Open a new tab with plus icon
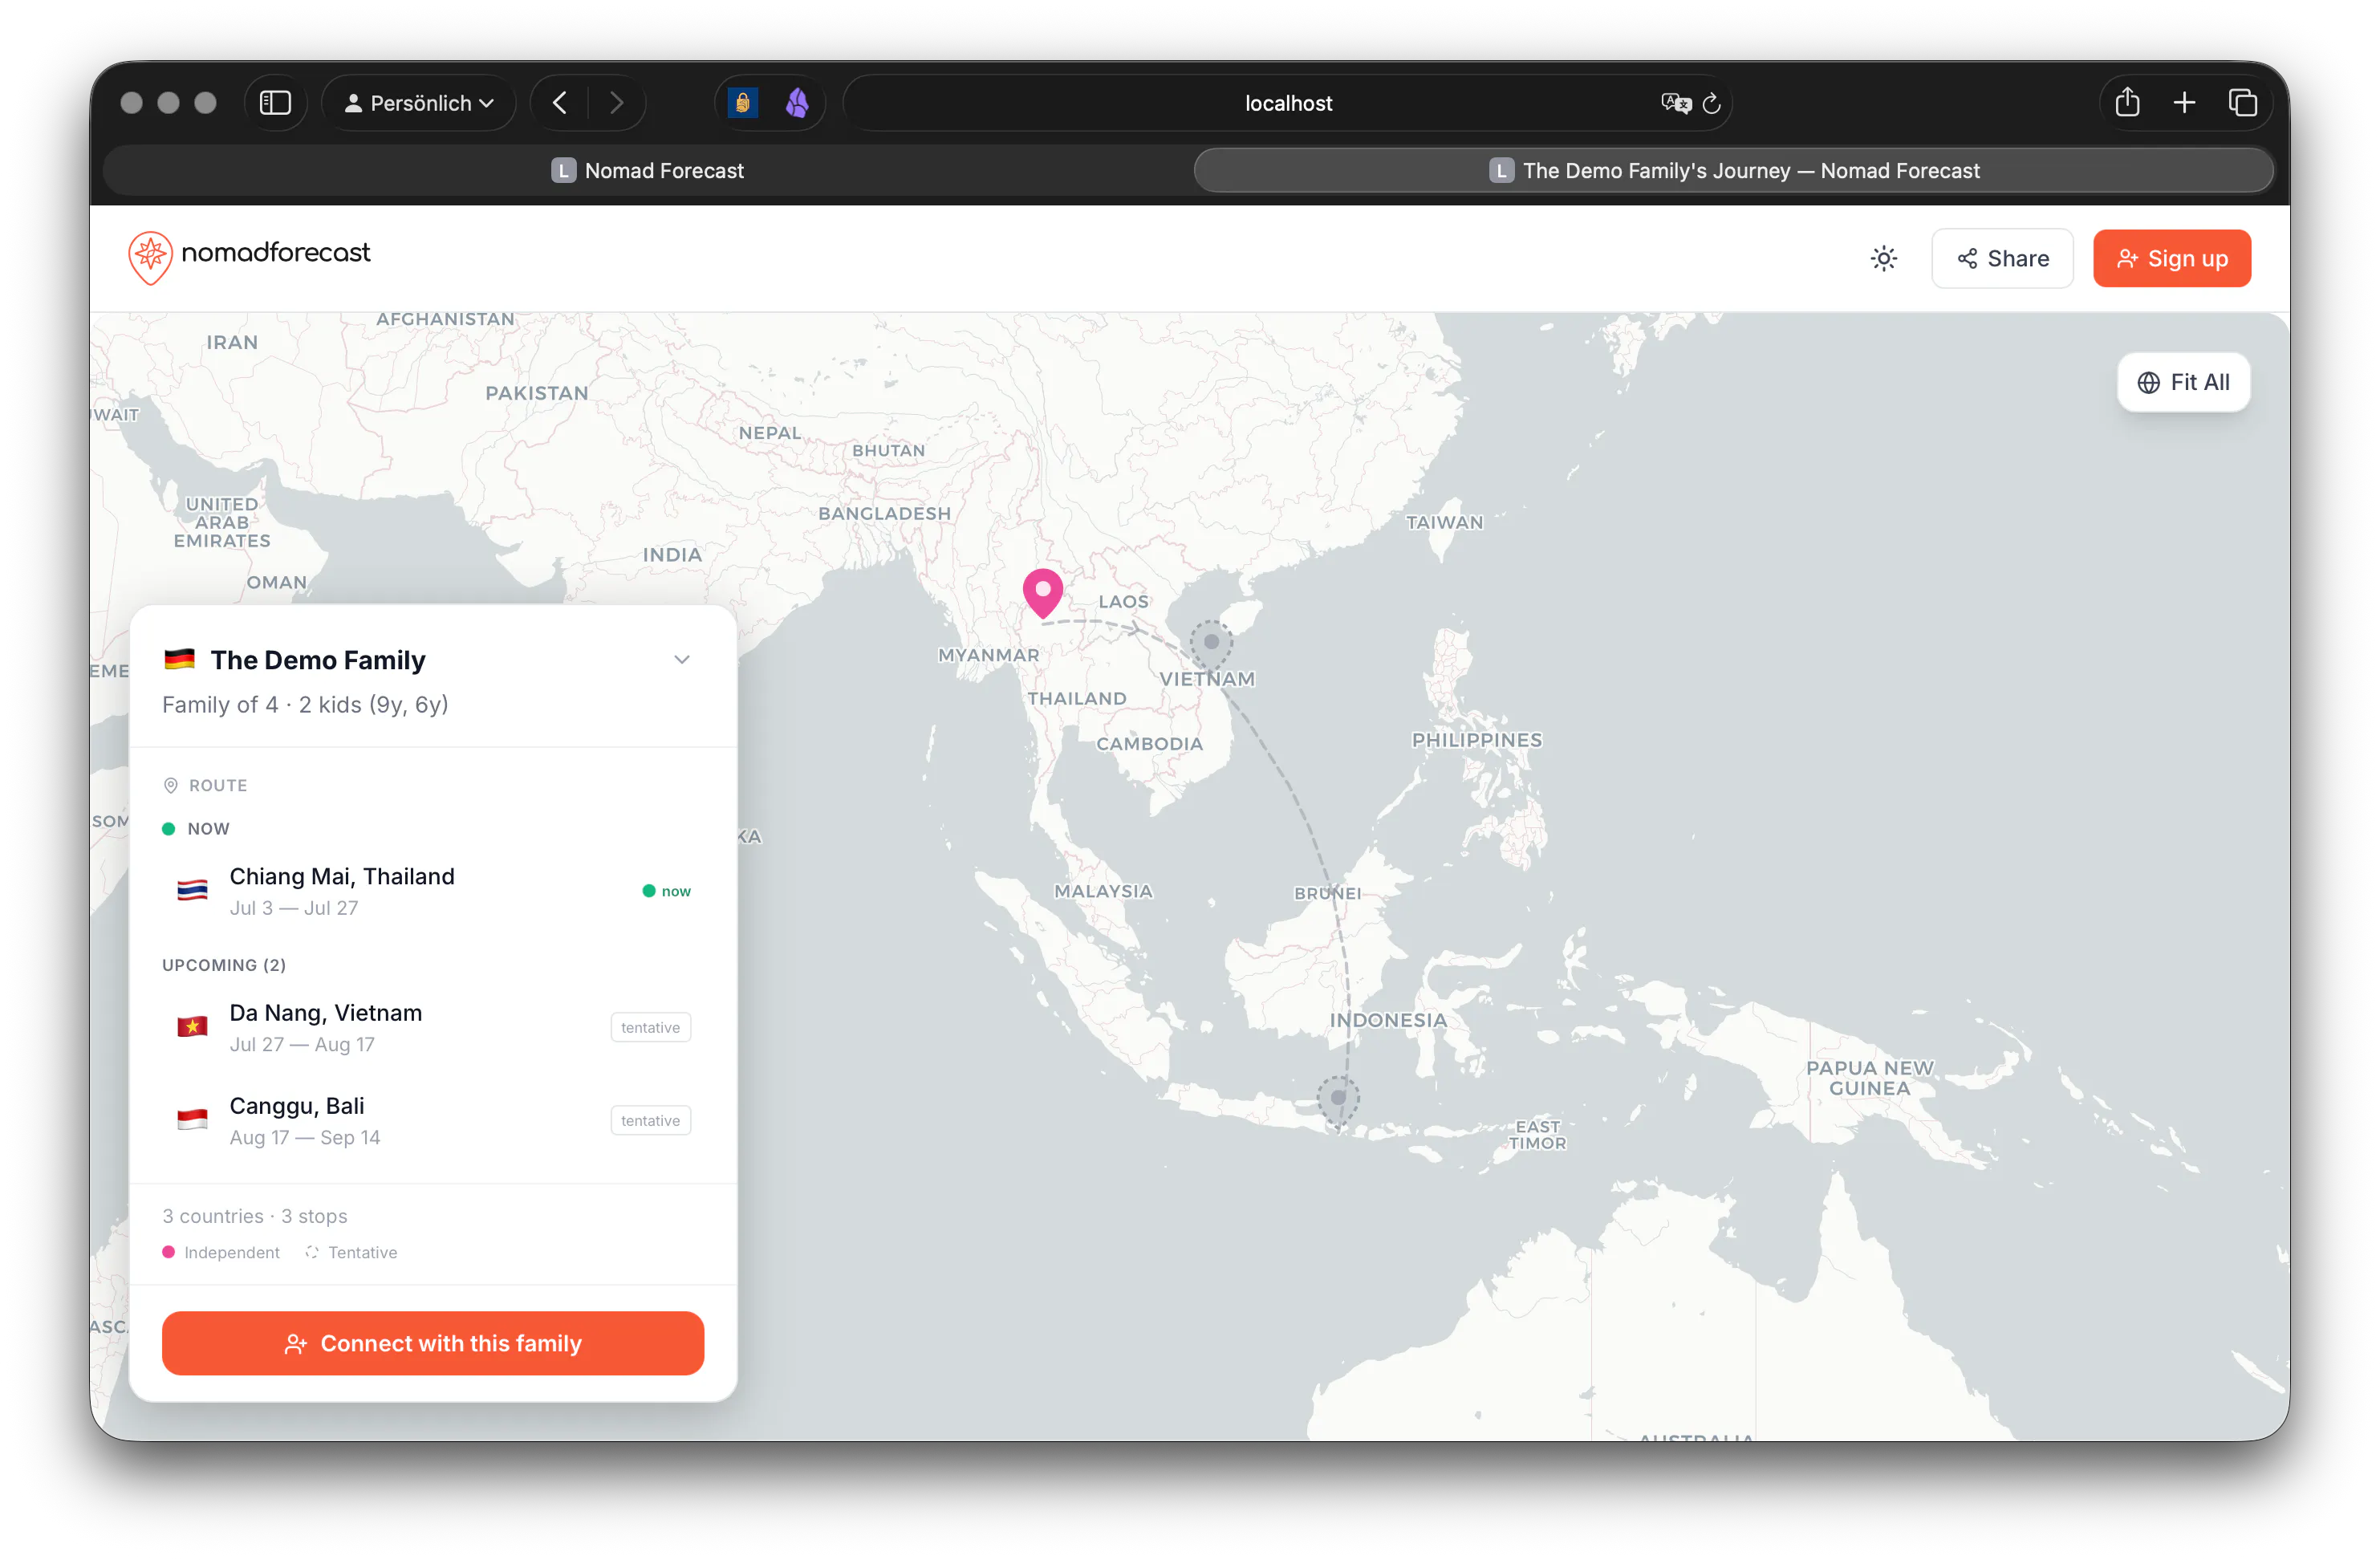2380x1560 pixels. click(x=2184, y=103)
